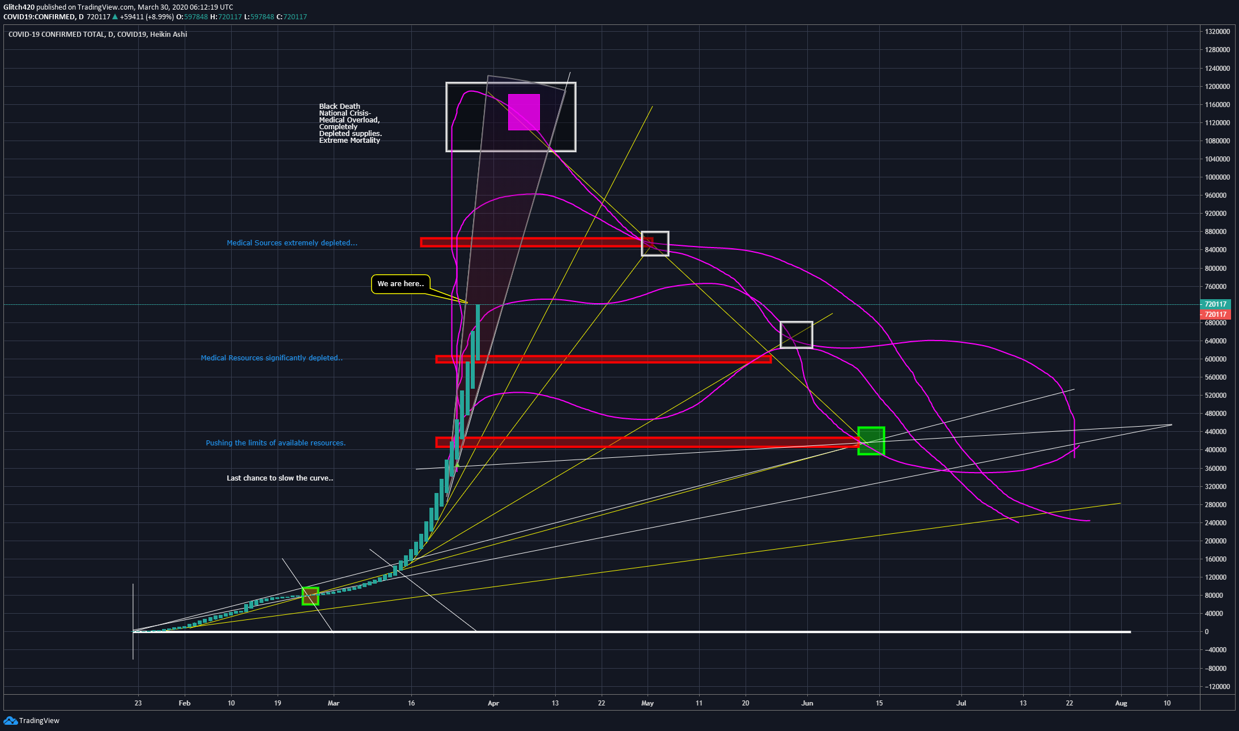This screenshot has width=1239, height=731.
Task: Click the 0 price axis label
Action: [x=1207, y=631]
